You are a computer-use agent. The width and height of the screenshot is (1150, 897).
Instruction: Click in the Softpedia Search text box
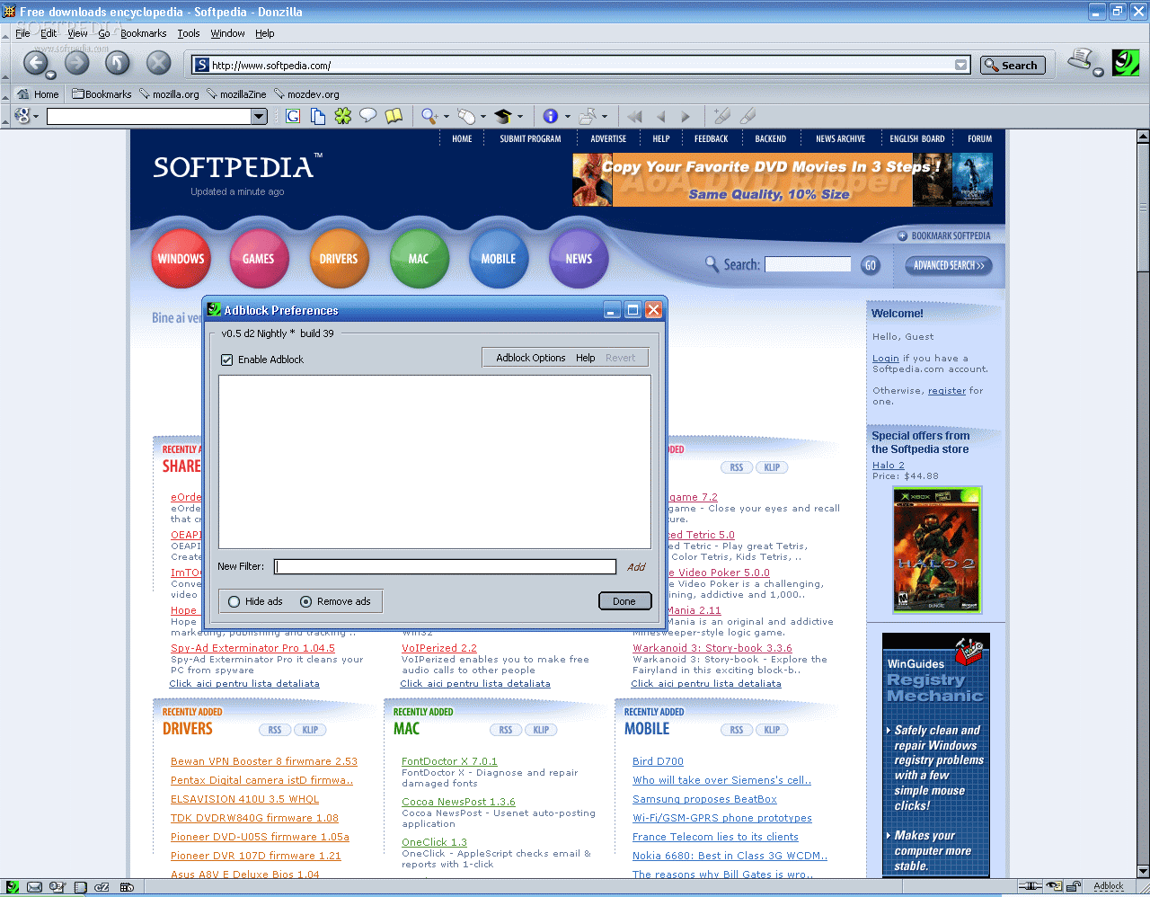(808, 264)
